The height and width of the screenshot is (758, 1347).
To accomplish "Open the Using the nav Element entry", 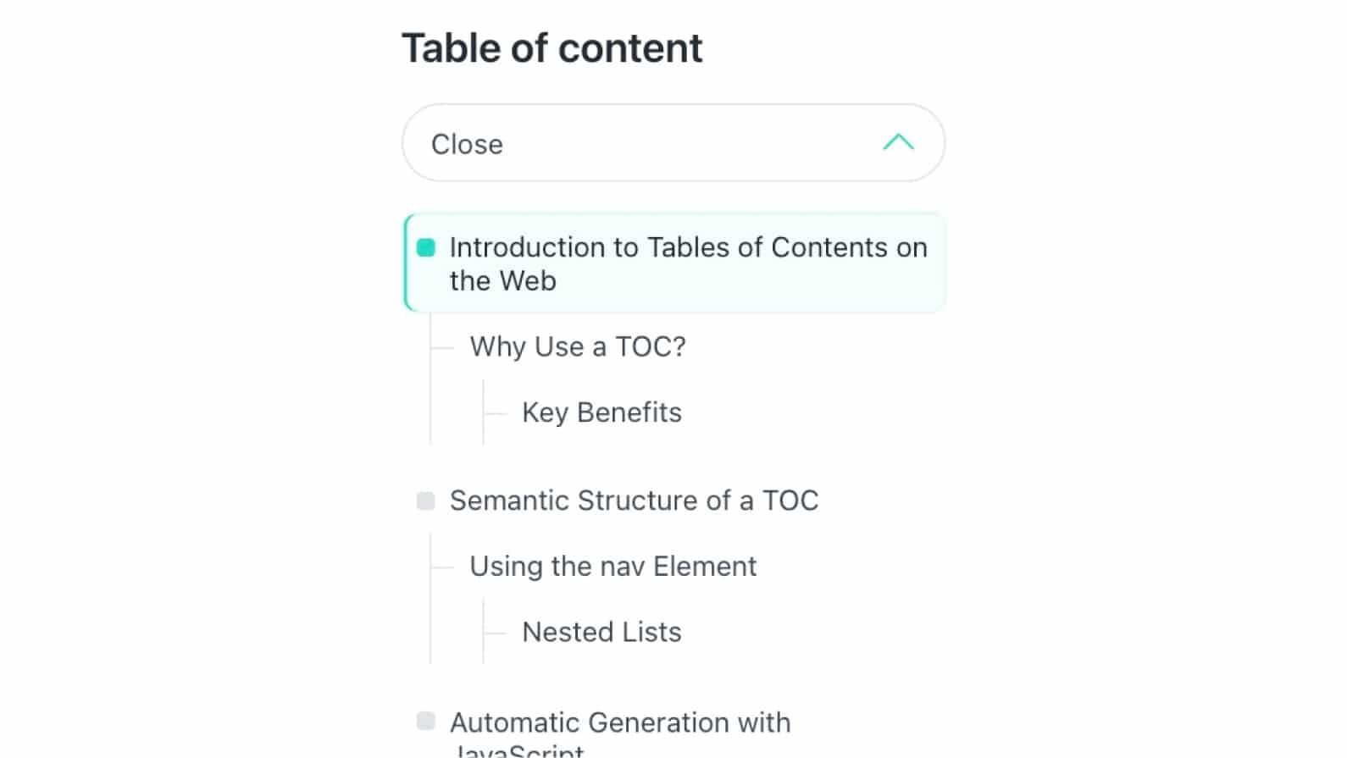I will (x=613, y=566).
